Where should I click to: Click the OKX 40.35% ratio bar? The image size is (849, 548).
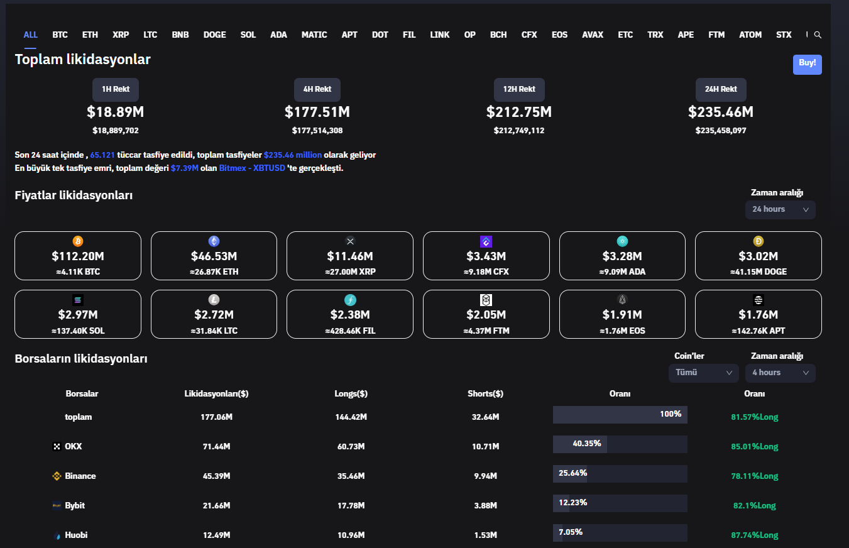620,444
